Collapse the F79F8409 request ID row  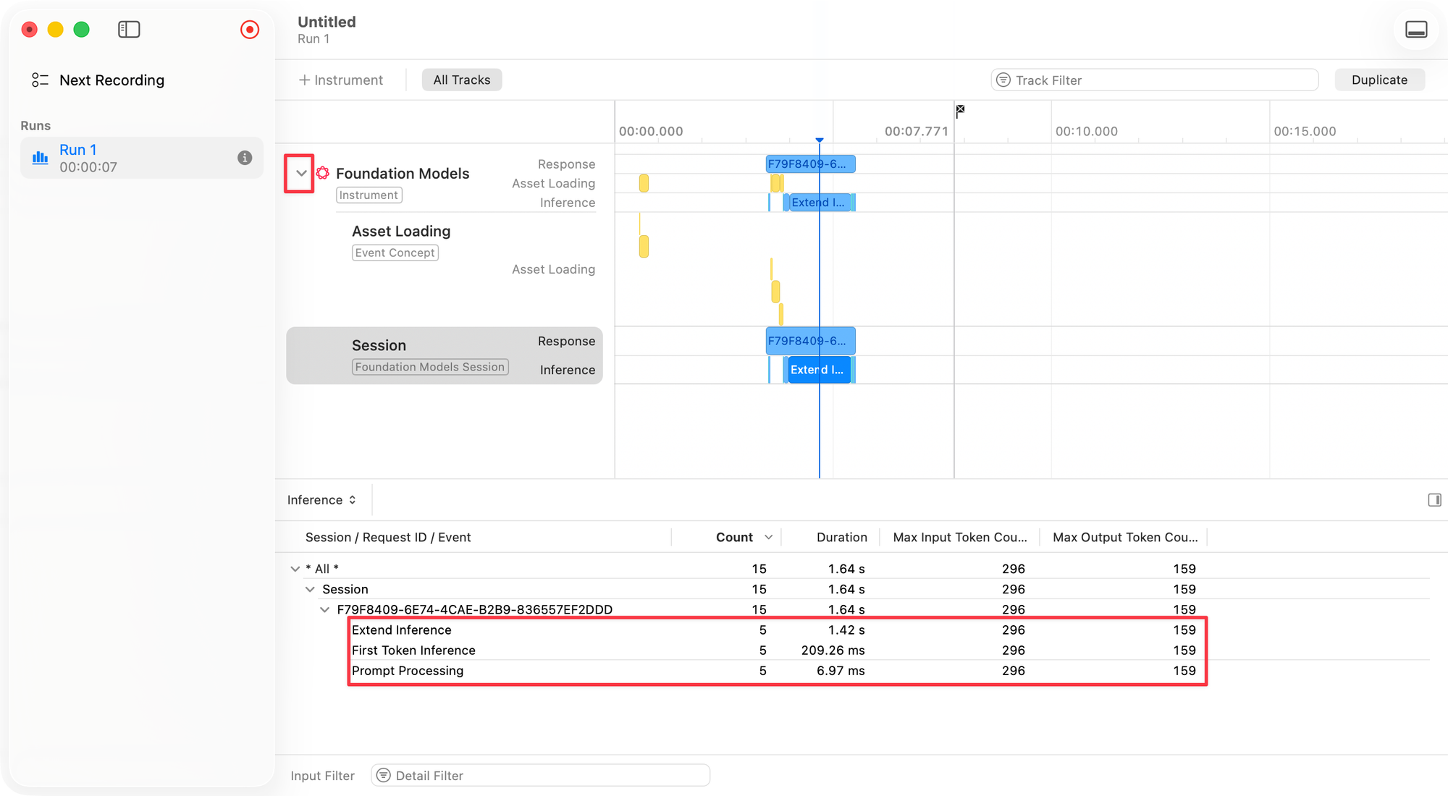click(325, 609)
